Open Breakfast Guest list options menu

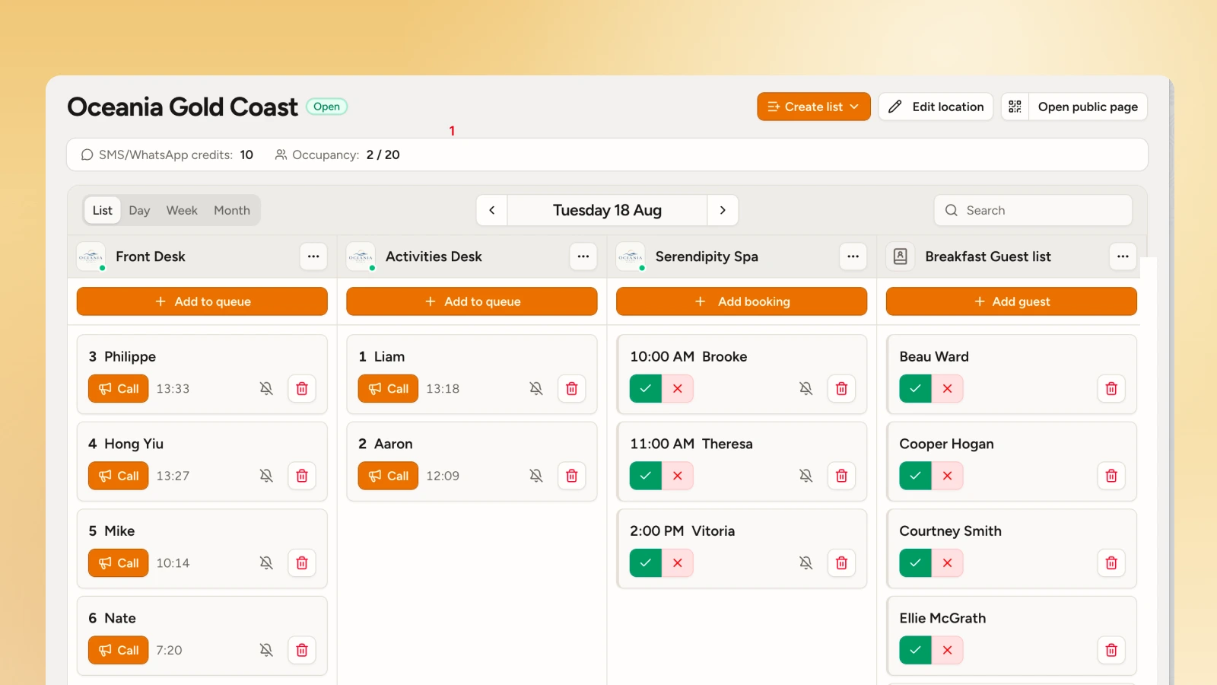pos(1123,257)
